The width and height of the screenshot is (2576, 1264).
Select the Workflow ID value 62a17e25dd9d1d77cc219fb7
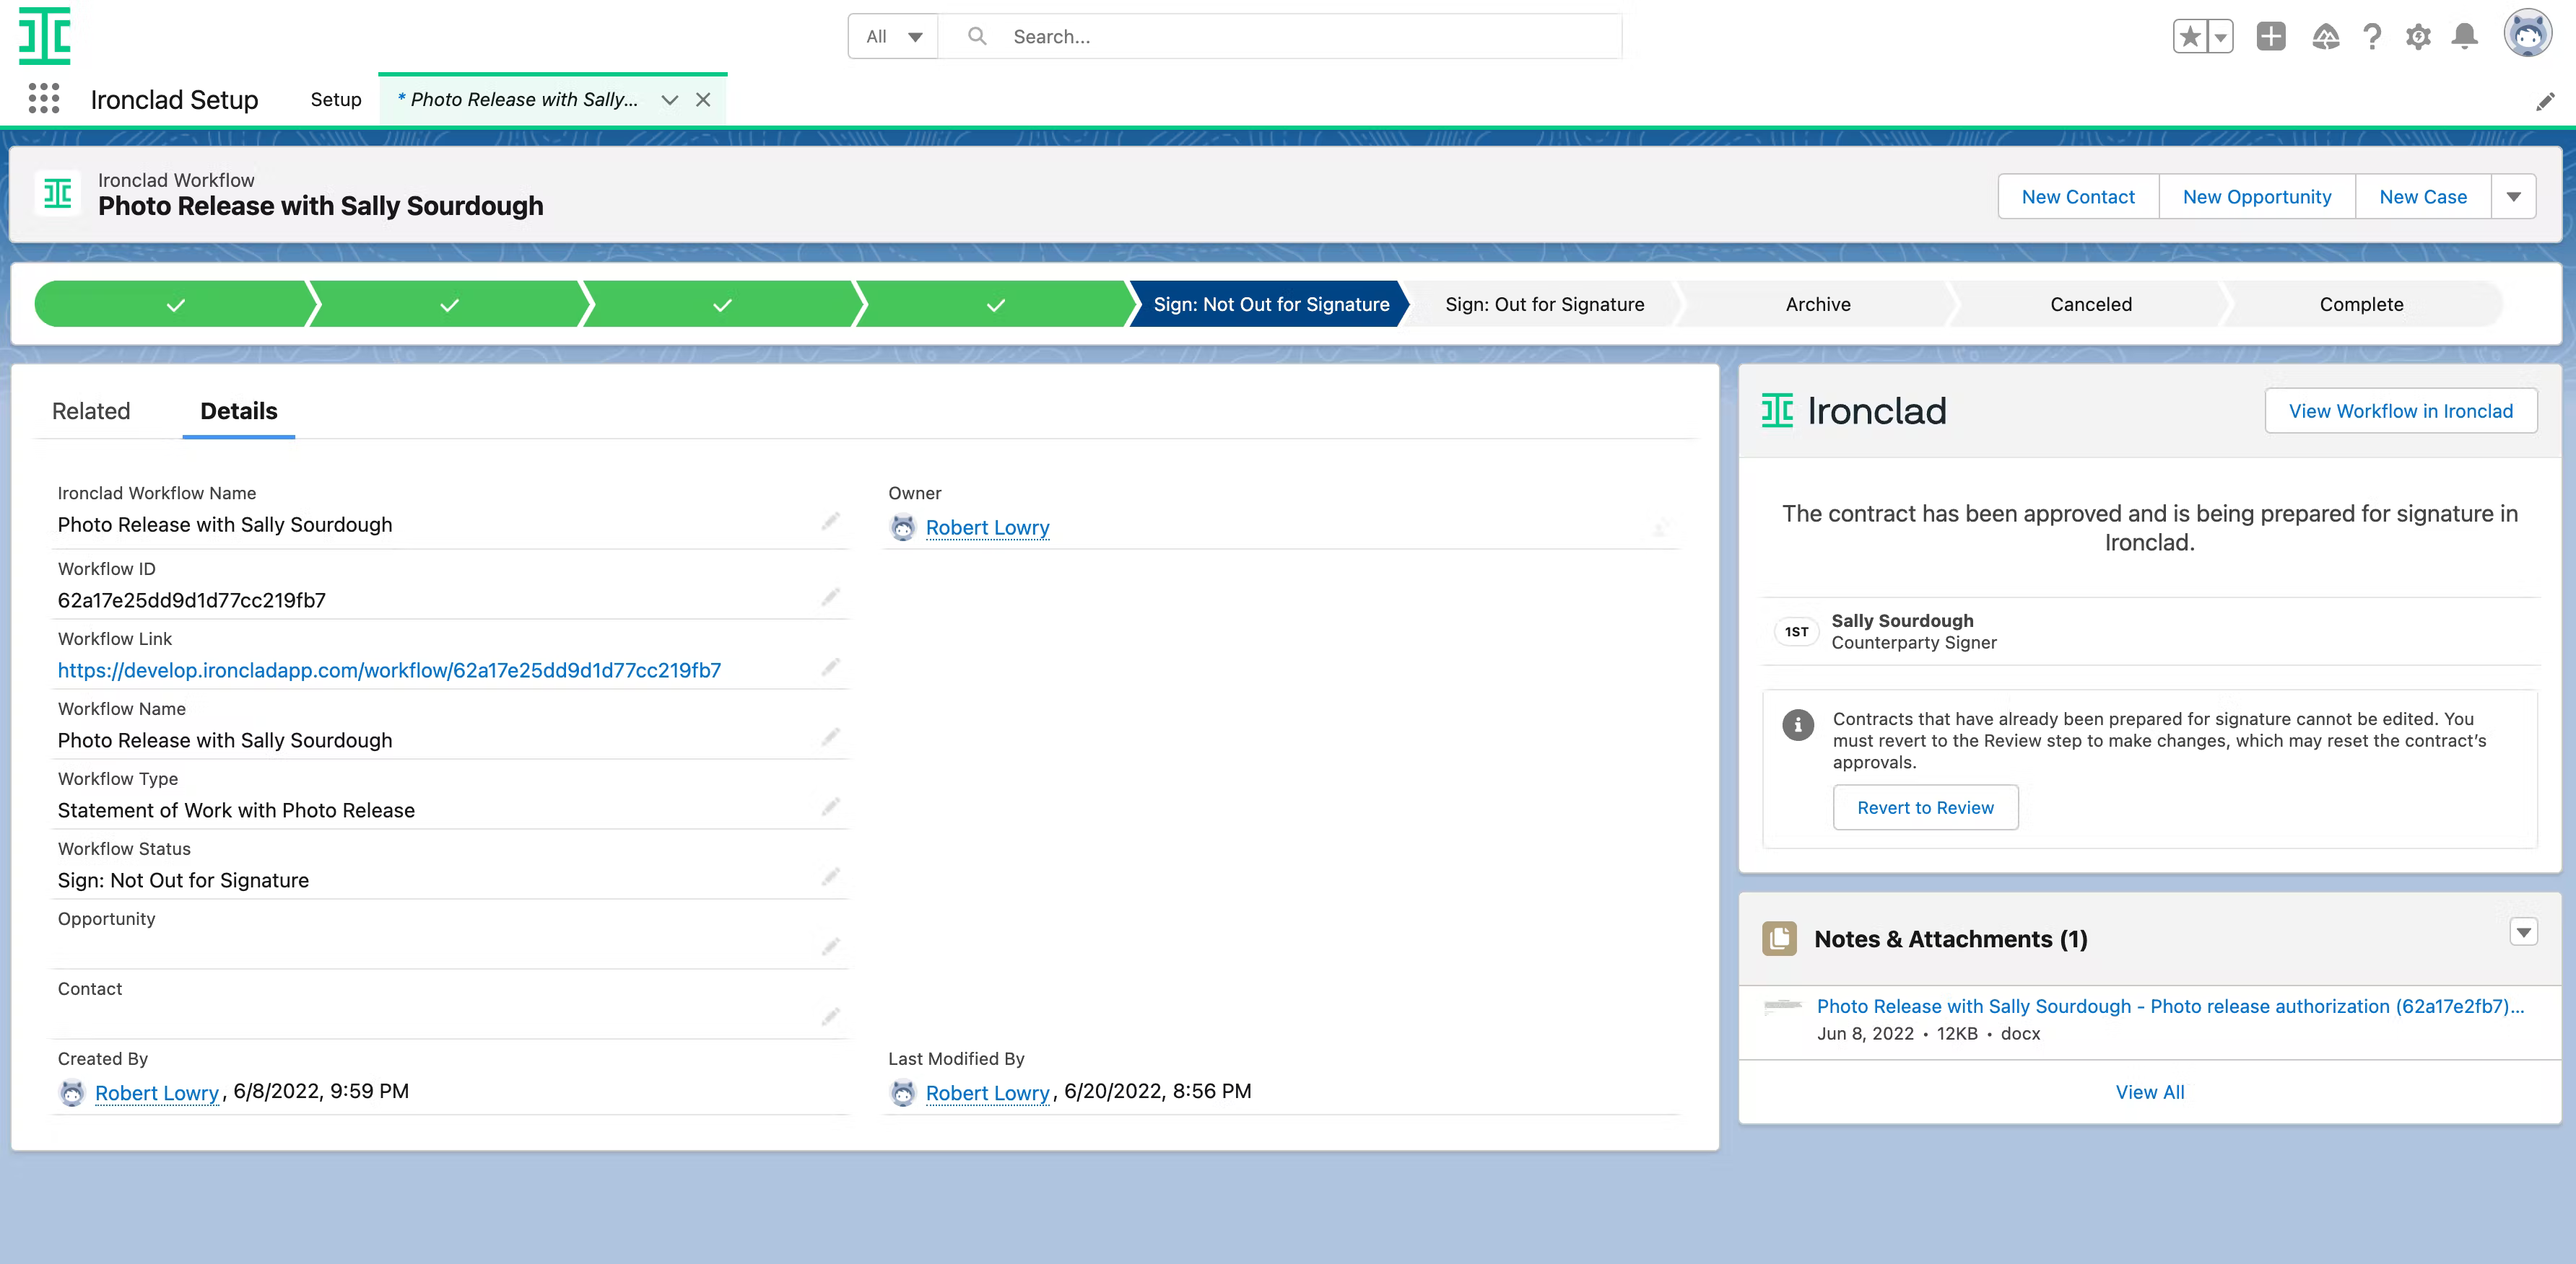tap(192, 600)
